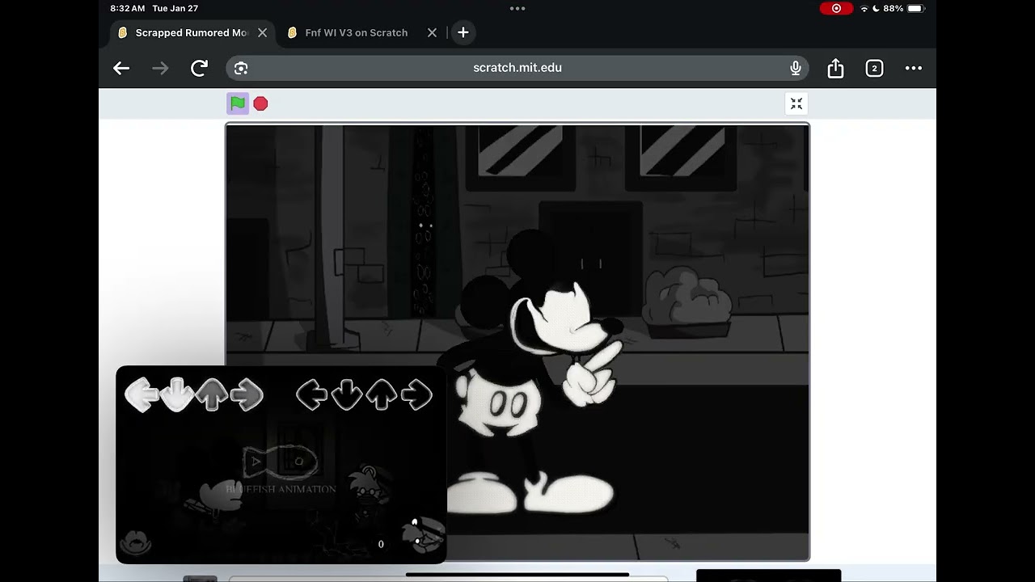
Task: Close the Scrapped Rumored Mo tab
Action: click(x=262, y=32)
